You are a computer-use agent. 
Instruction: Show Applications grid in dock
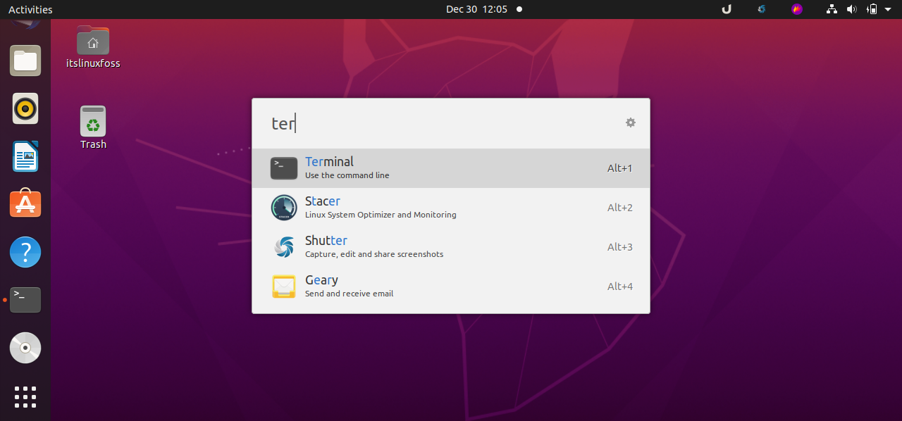[x=25, y=396]
